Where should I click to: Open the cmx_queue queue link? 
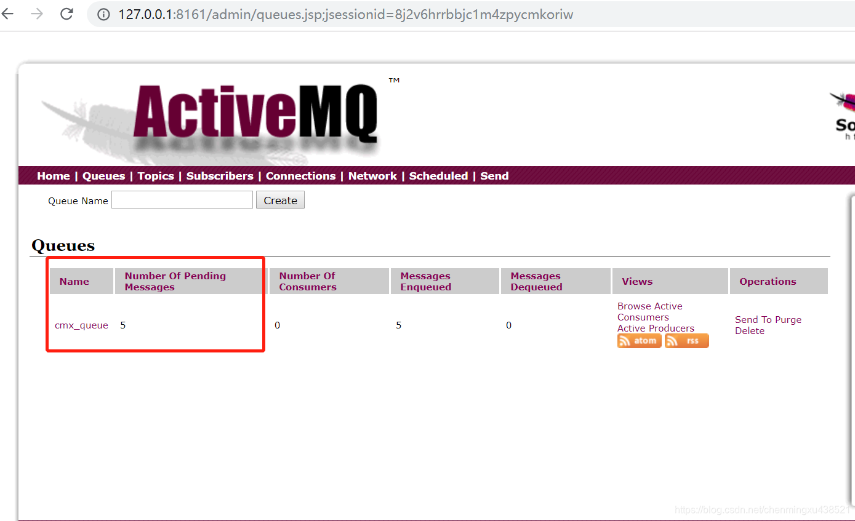(x=81, y=325)
